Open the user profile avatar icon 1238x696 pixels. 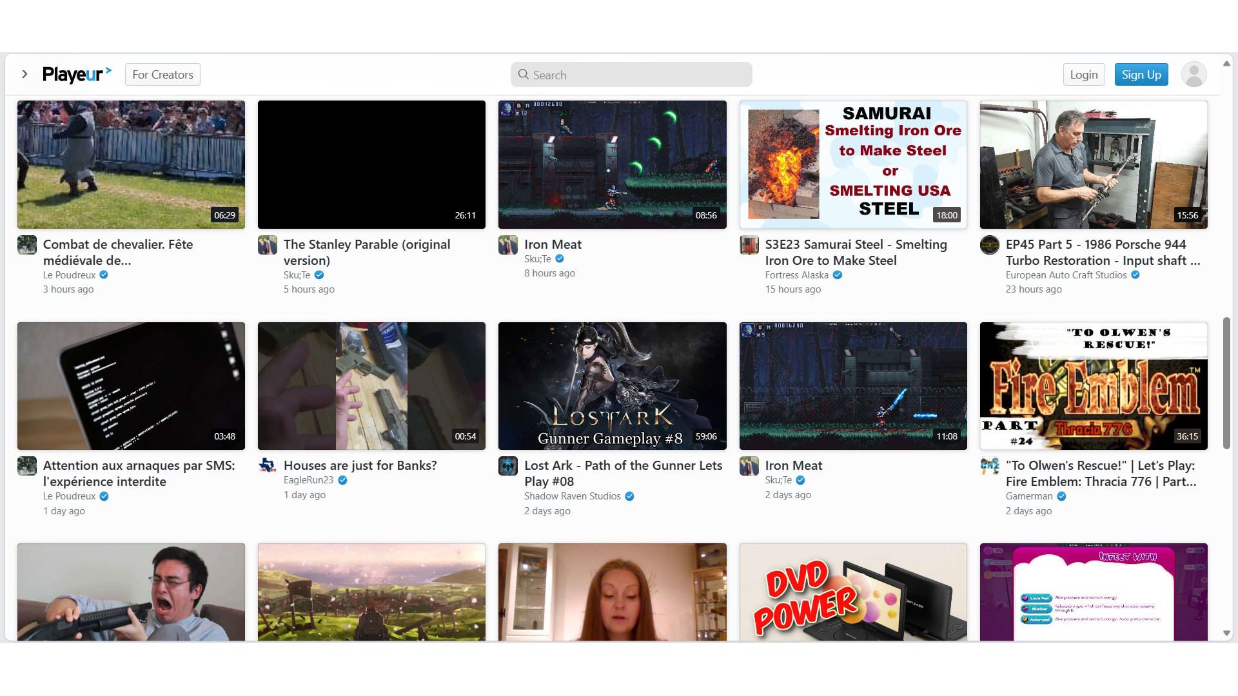tap(1194, 75)
